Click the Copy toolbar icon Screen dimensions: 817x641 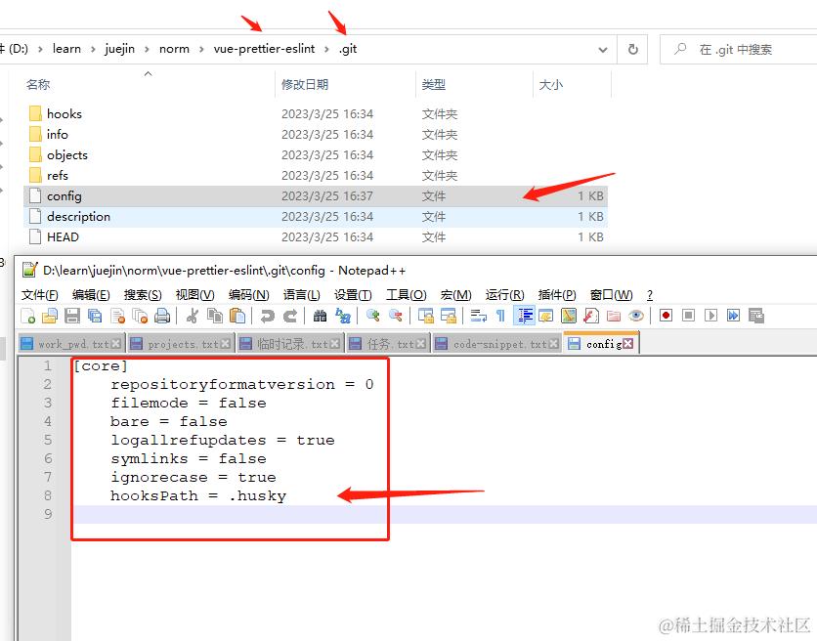pyautogui.click(x=215, y=316)
